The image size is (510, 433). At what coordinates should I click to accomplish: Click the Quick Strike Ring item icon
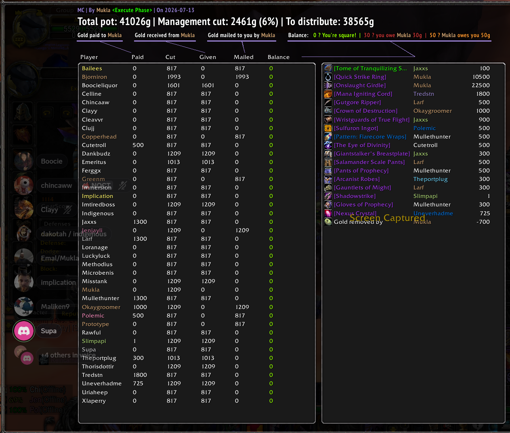point(328,77)
